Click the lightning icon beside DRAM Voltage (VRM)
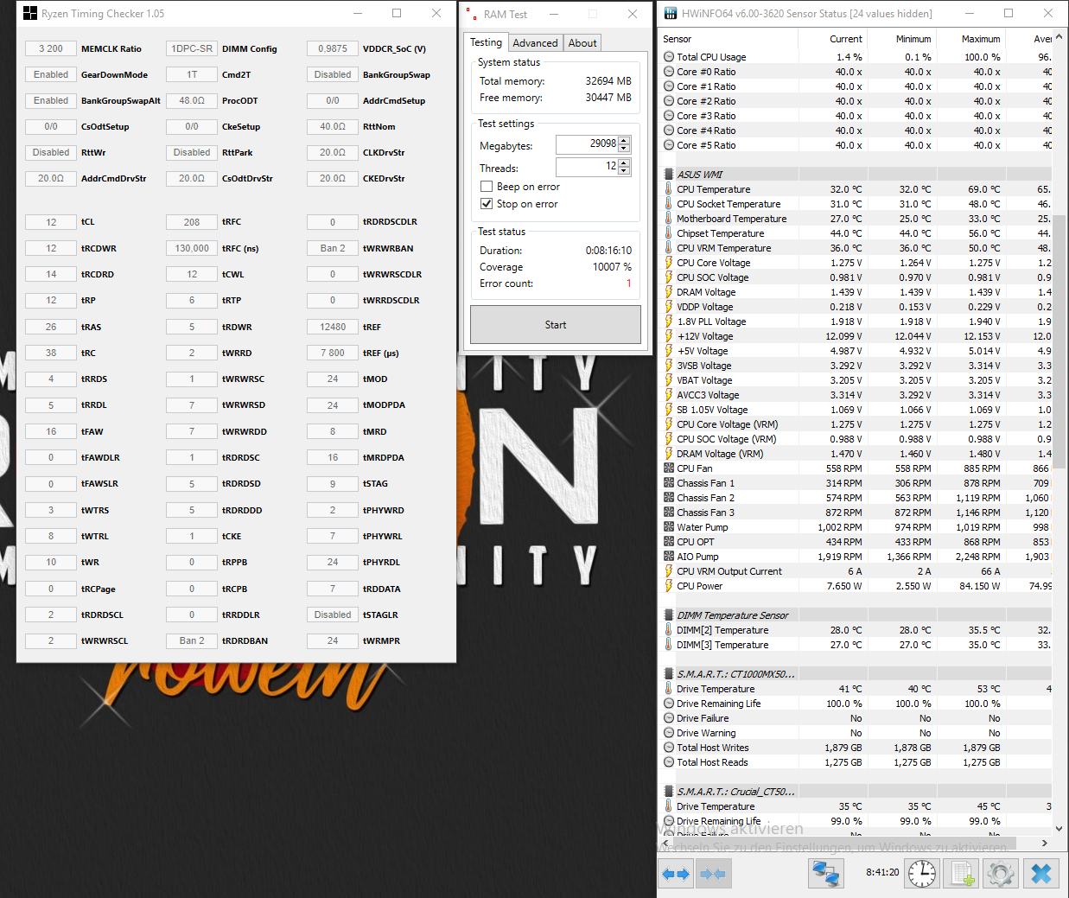Screen dimensions: 1069x898 [668, 454]
